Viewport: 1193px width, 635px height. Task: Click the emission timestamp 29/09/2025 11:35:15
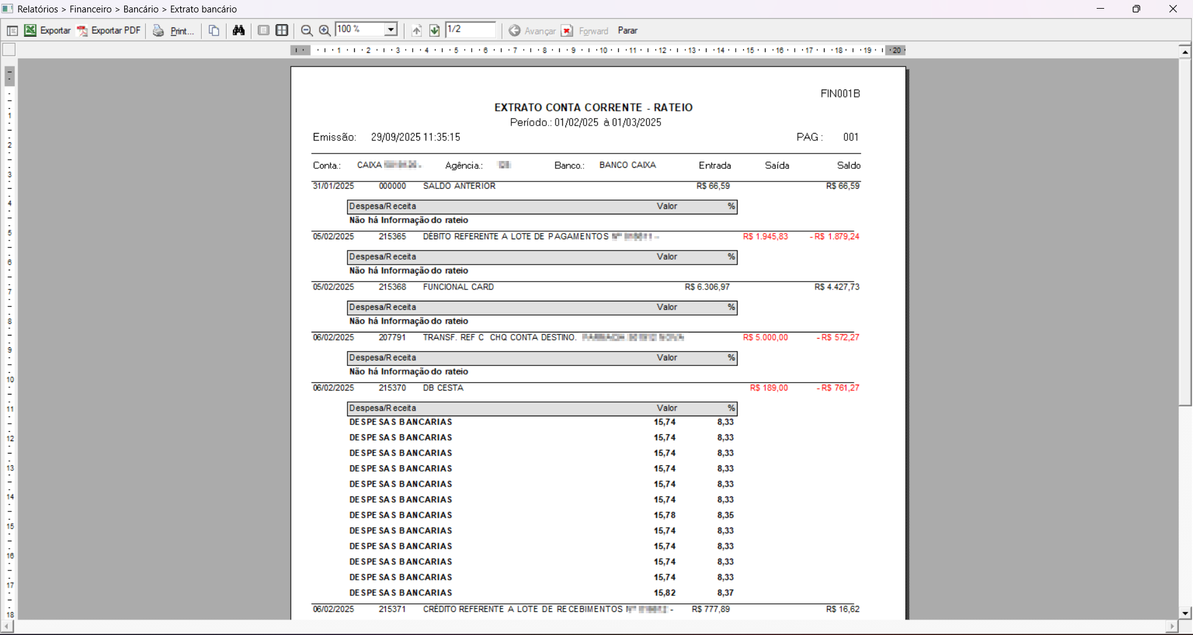pyautogui.click(x=416, y=137)
